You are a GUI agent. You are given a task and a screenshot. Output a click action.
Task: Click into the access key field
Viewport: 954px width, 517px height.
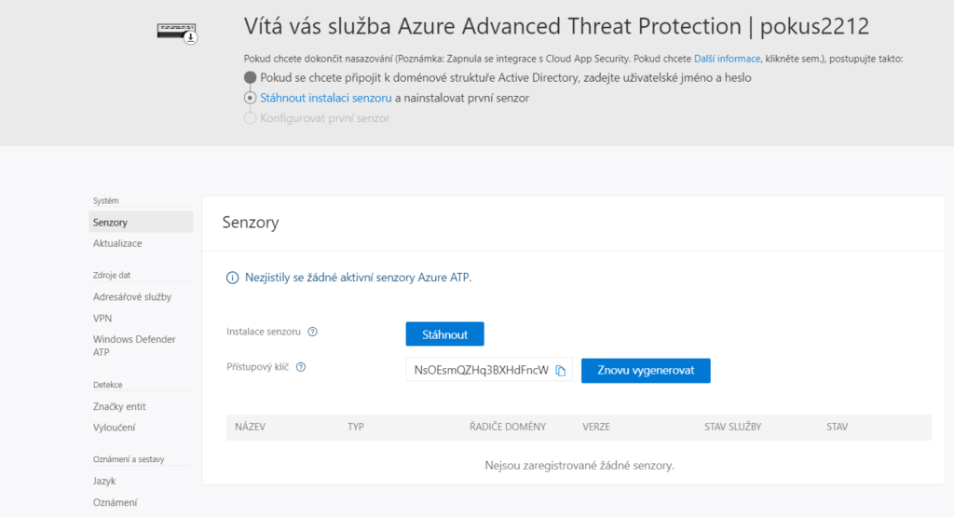[480, 371]
